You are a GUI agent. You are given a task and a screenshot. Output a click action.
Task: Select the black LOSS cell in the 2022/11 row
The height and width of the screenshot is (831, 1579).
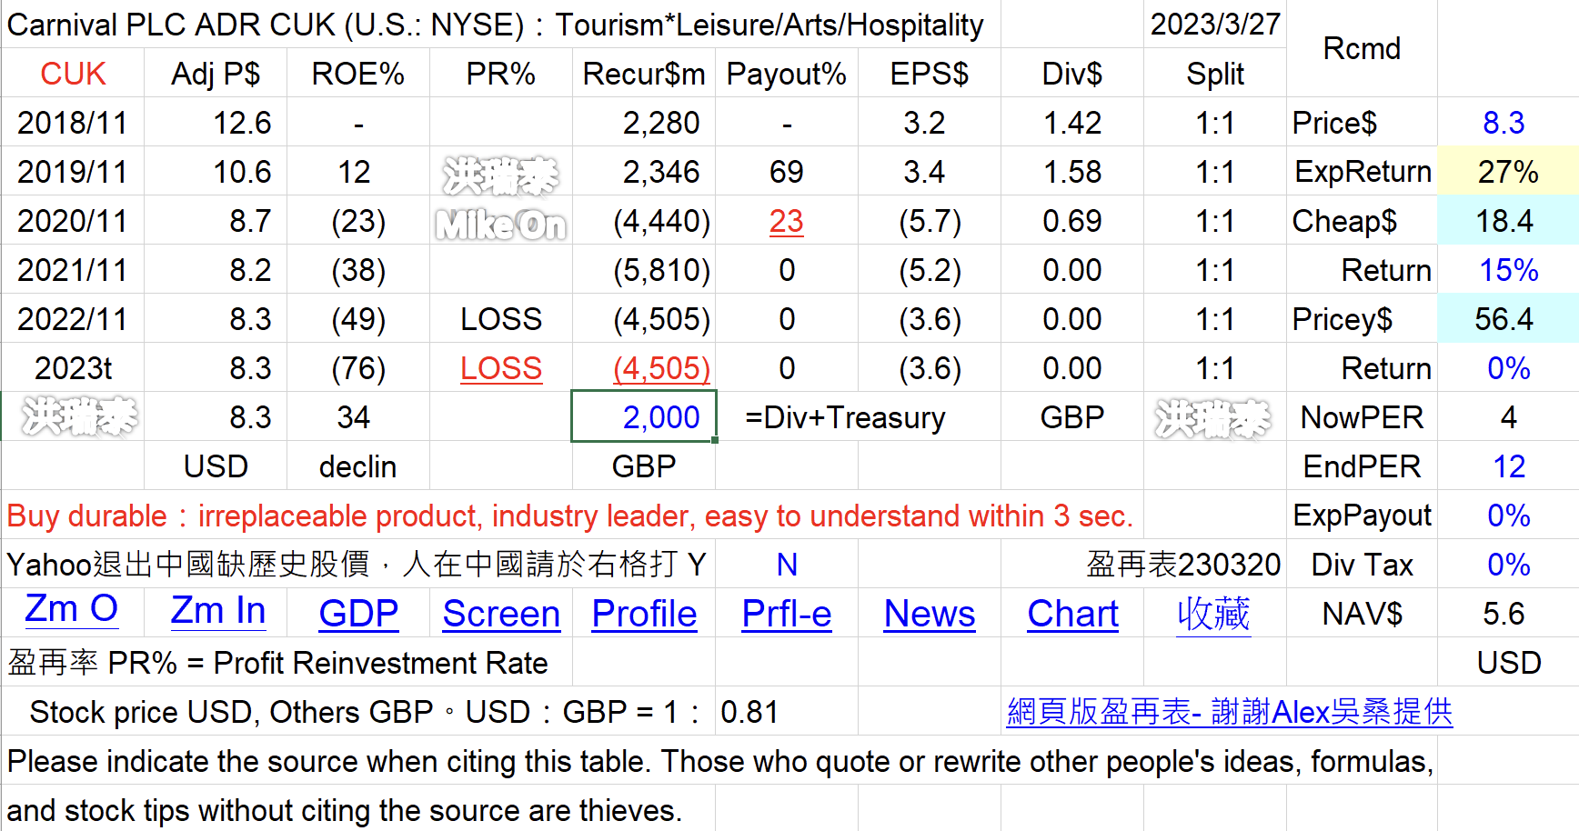(x=501, y=319)
